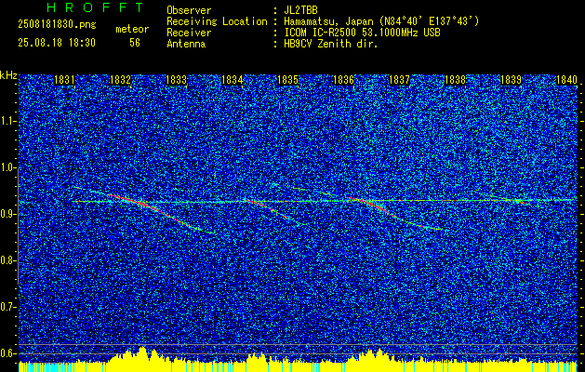This screenshot has height=372, width=585.
Task: Click the 'Observer' label
Action: click(x=189, y=10)
